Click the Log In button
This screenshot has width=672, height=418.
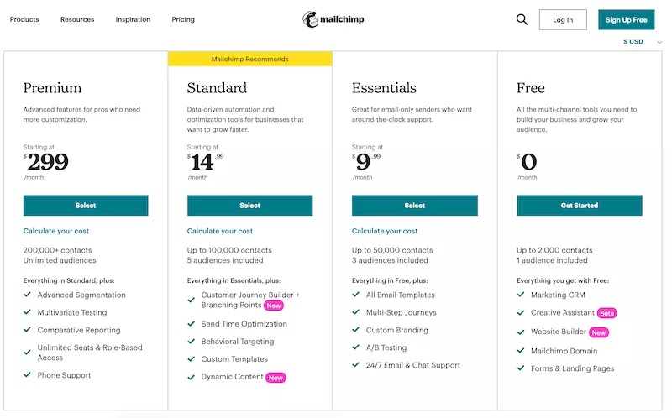click(563, 19)
